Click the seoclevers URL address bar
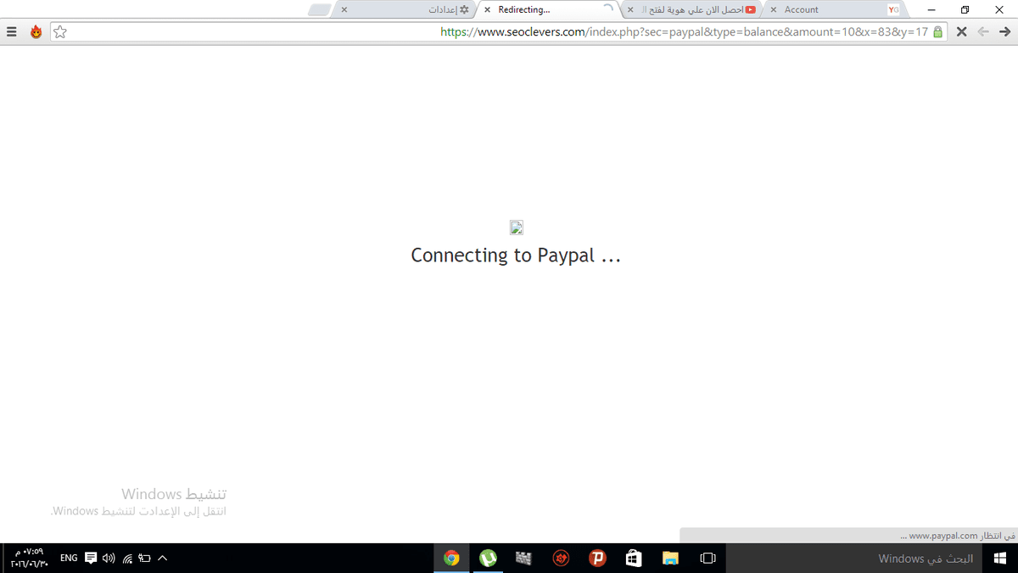This screenshot has height=573, width=1018. 499,32
